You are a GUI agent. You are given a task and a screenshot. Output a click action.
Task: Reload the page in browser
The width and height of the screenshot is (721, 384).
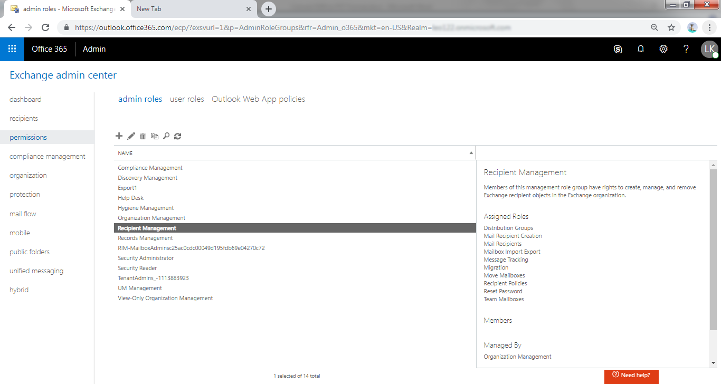pos(46,27)
